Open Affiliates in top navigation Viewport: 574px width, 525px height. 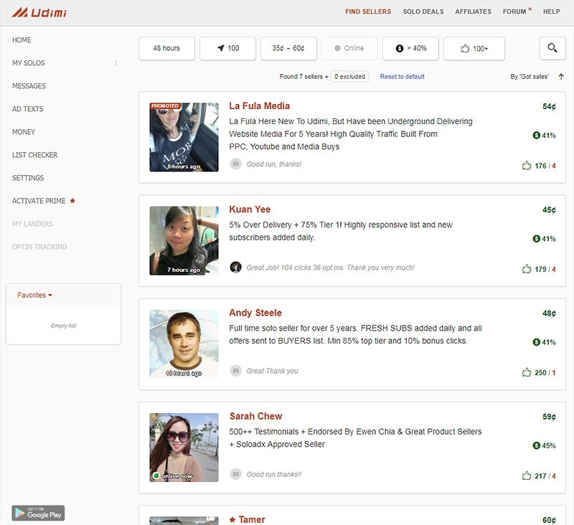tap(473, 11)
